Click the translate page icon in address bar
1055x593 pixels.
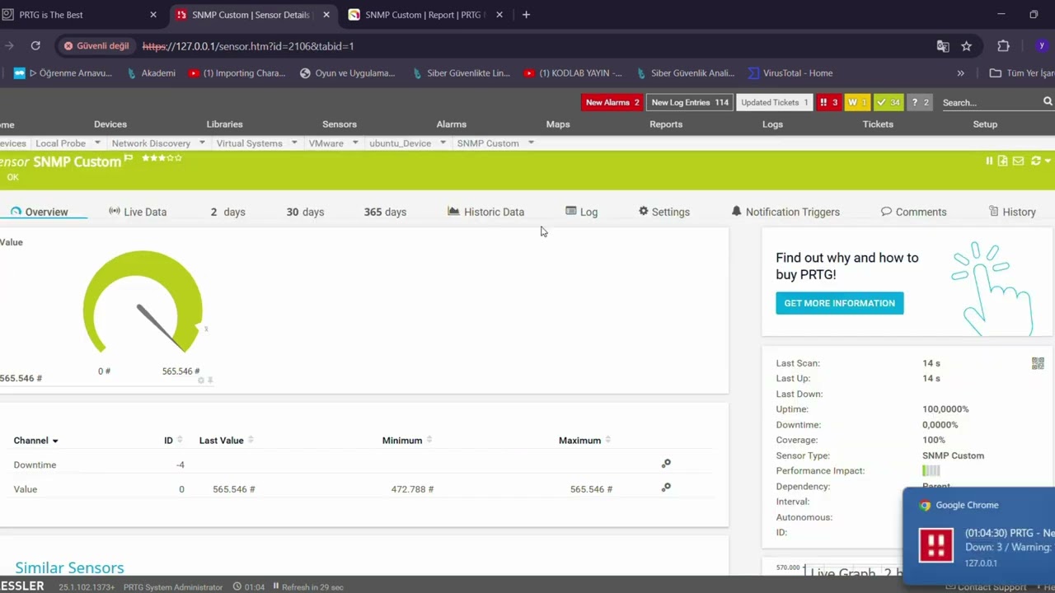943,46
